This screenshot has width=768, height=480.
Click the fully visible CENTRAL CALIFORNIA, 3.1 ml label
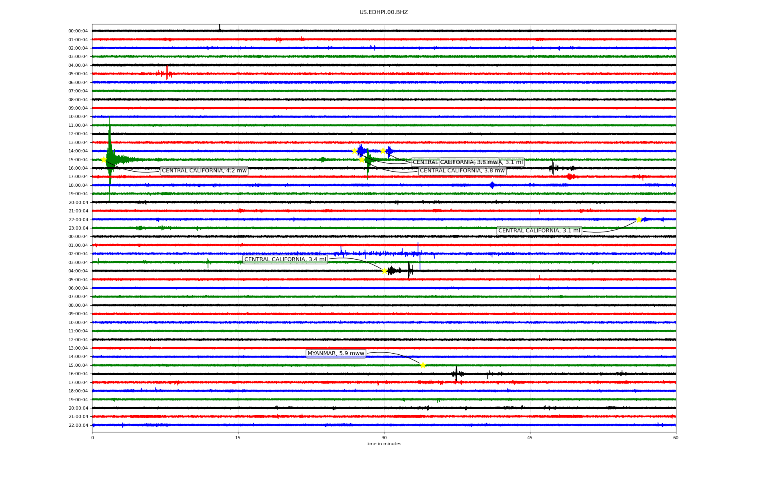pyautogui.click(x=539, y=231)
